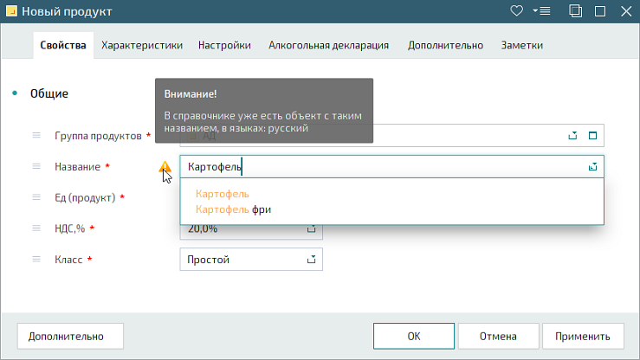Open the Алкогольная декларация tab

point(328,45)
